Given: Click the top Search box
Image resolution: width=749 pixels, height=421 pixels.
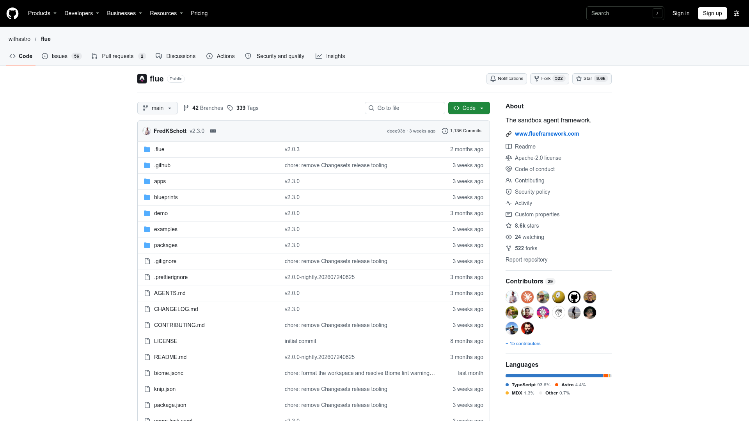Looking at the screenshot, I should (x=625, y=13).
